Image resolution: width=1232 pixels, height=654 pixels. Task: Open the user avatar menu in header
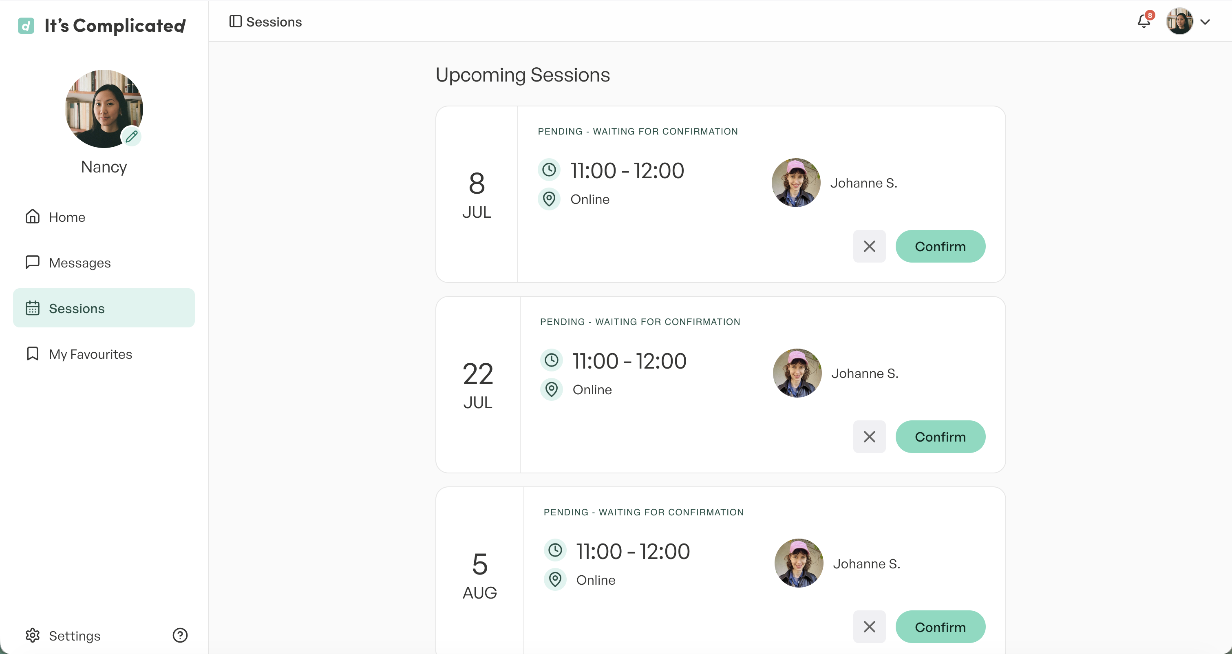click(1180, 22)
